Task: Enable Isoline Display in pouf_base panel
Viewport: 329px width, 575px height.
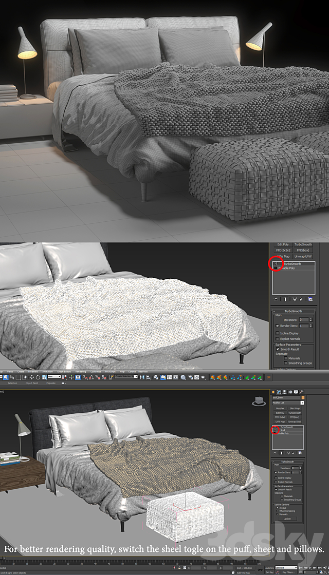Action: tap(276, 478)
